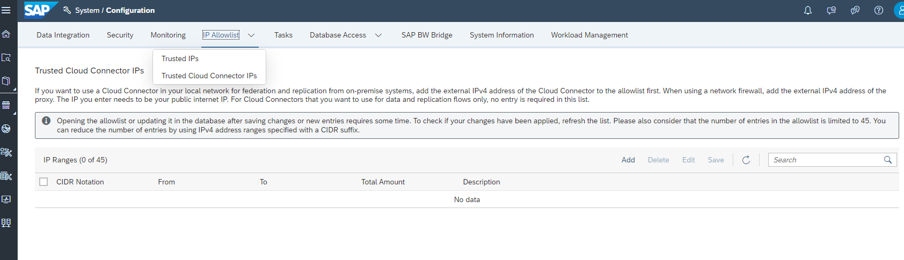
Task: Open the help question-mark icon
Action: pyautogui.click(x=879, y=10)
